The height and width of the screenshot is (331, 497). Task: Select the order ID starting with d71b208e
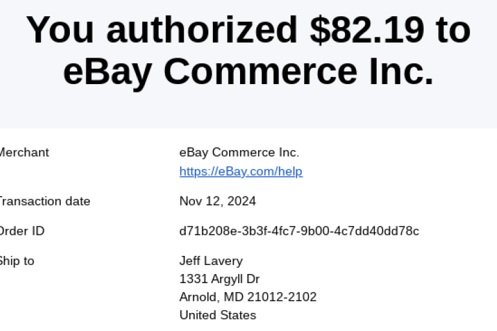[x=299, y=231]
